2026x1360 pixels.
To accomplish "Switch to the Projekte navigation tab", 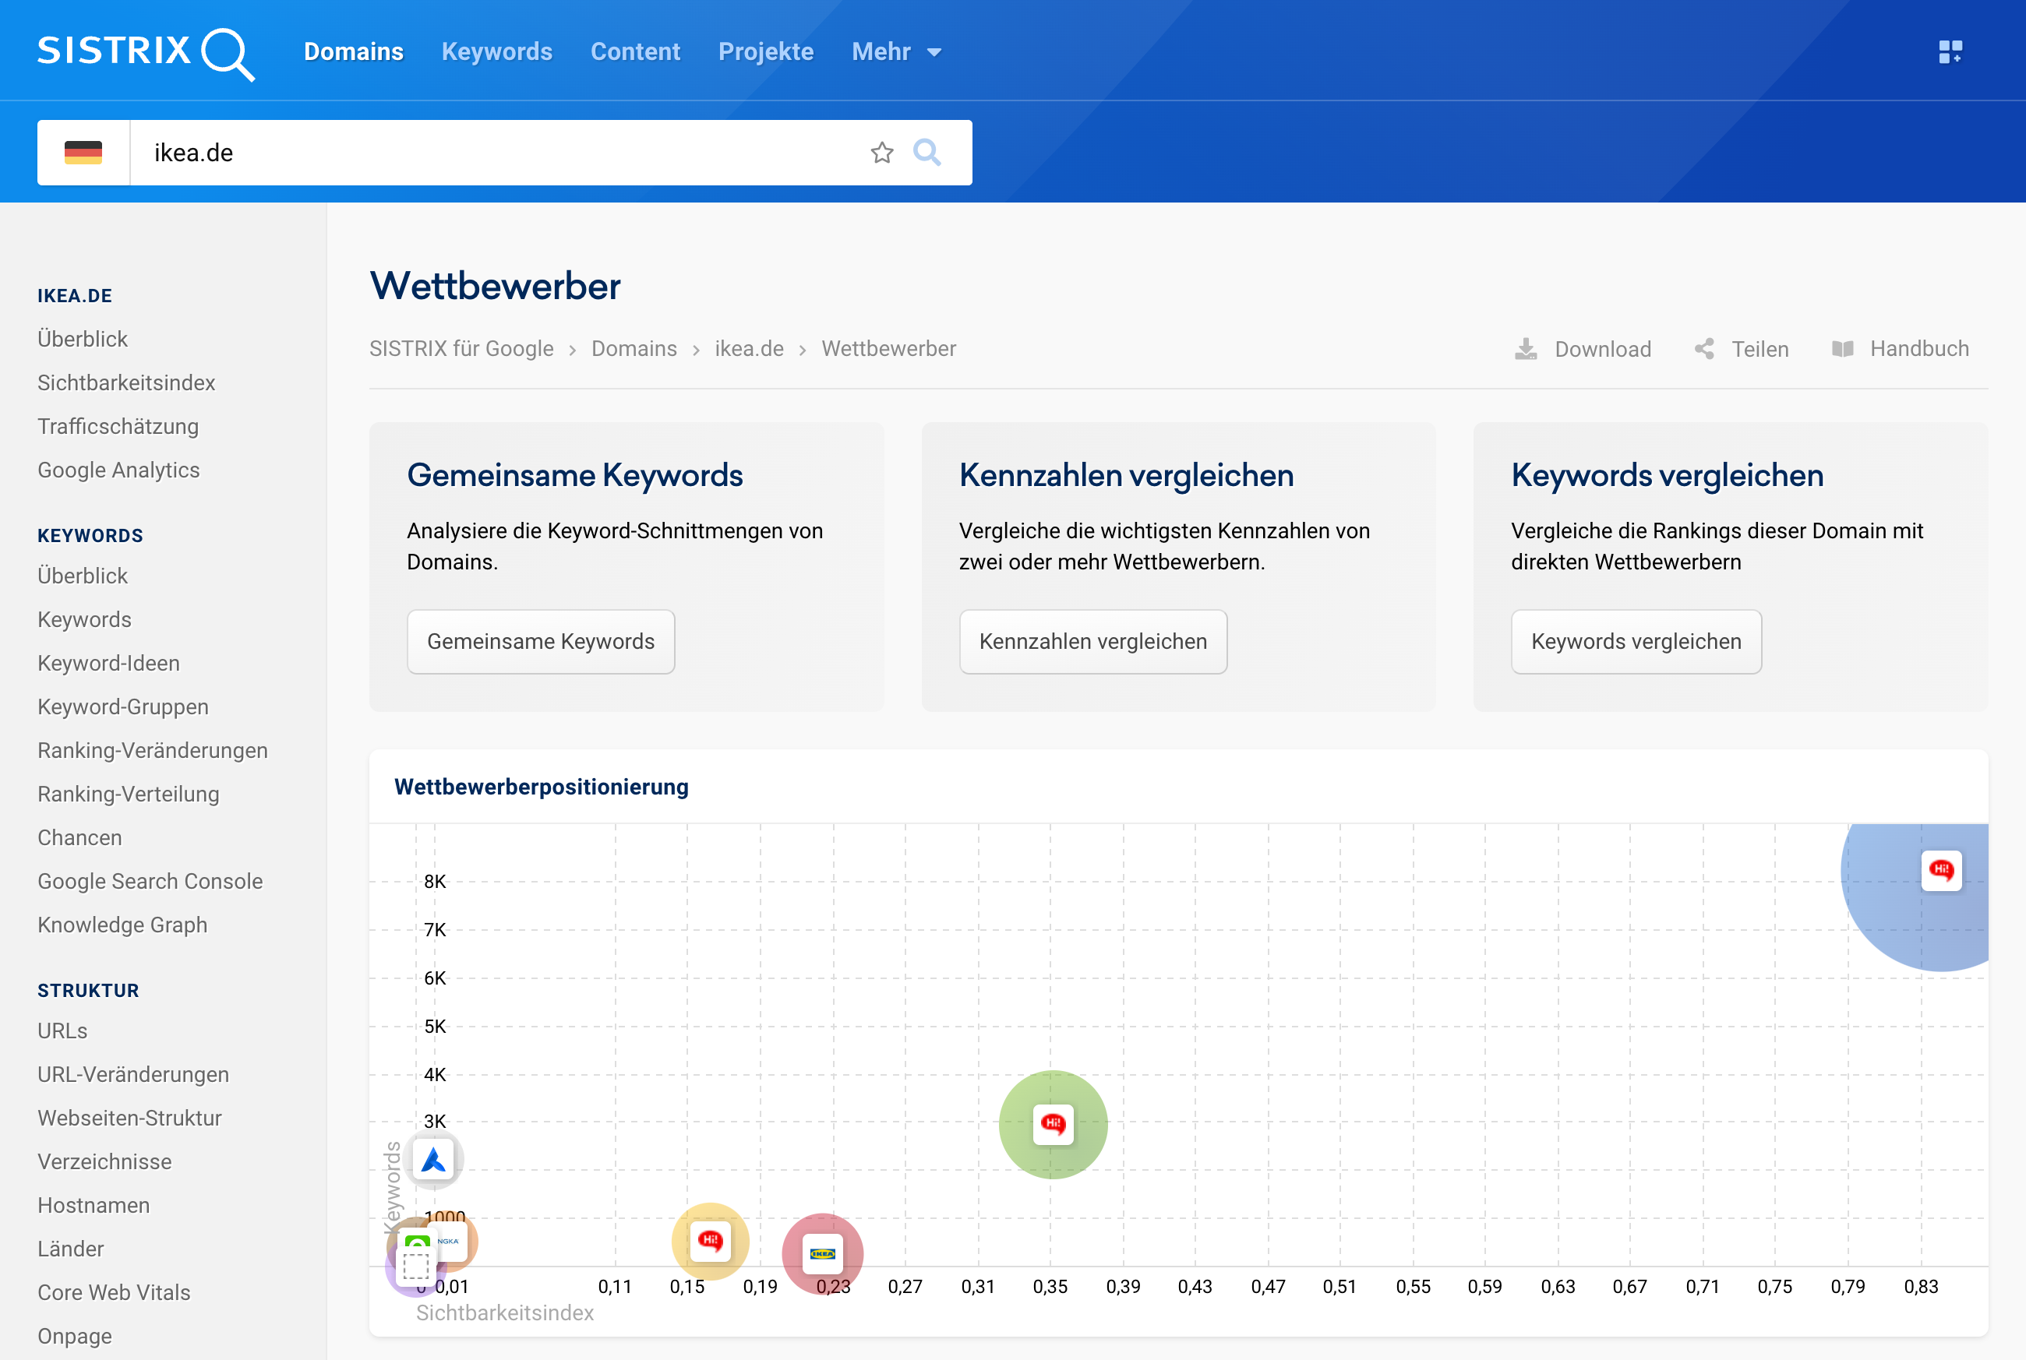I will tap(765, 52).
